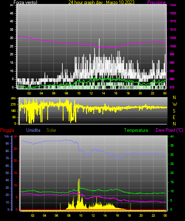Click the 18 hour tick under the wind graph
The image size is (185, 221).
coord(128,93)
